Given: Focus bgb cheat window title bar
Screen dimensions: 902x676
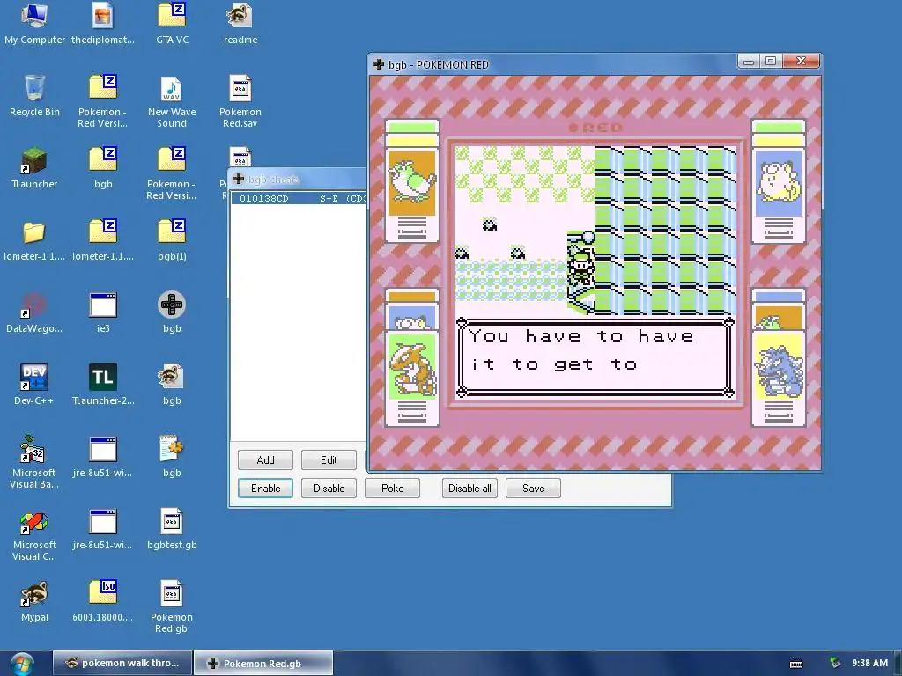Looking at the screenshot, I should pyautogui.click(x=298, y=180).
